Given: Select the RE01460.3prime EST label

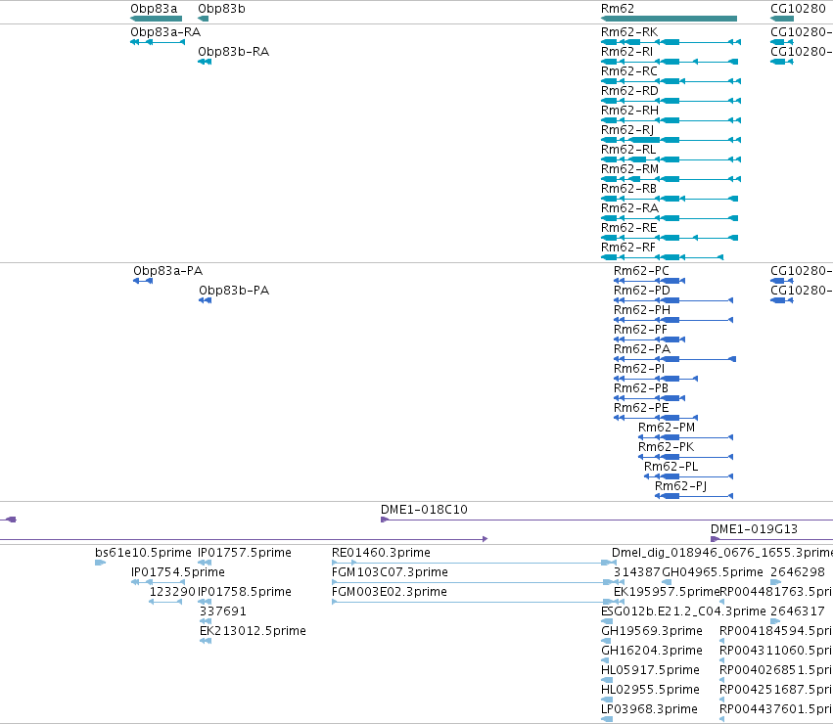Looking at the screenshot, I should pyautogui.click(x=381, y=553).
